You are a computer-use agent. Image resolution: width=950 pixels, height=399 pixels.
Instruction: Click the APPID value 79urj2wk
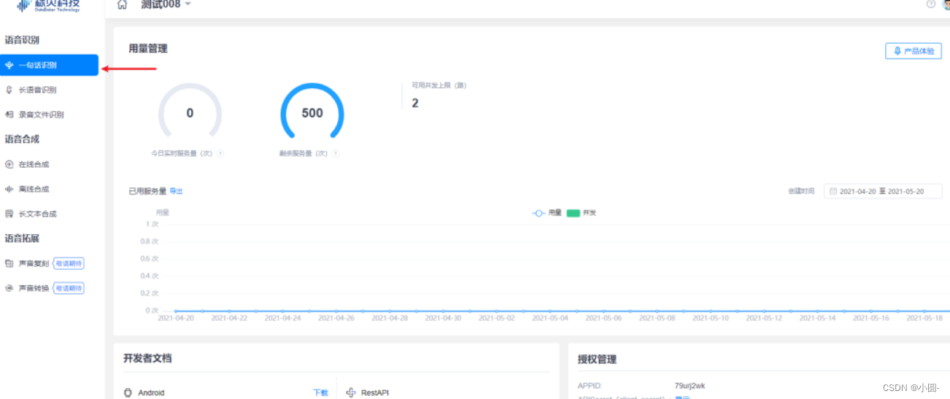pyautogui.click(x=690, y=385)
